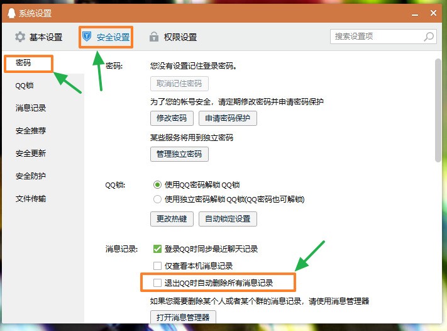Screen dimensions: 447x331
Task: Click the 更改热键 button
Action: (x=172, y=219)
